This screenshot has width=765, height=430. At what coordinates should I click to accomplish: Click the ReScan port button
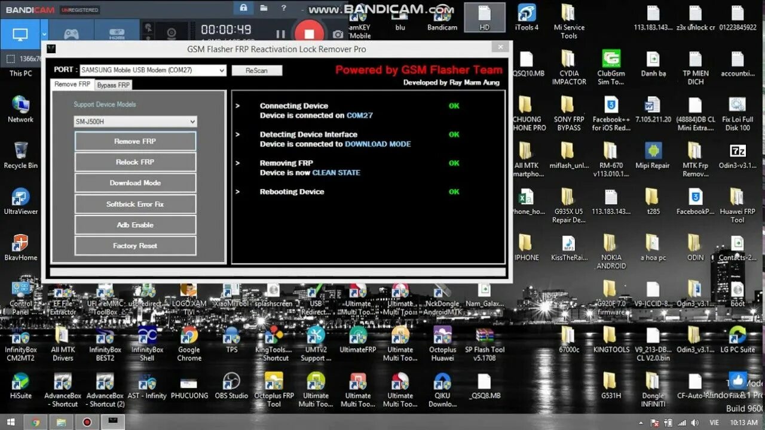256,70
